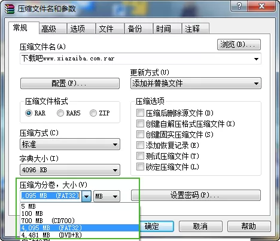Image resolution: width=280 pixels, height=241 pixels.
Task: Go to the 时间 tab
Action: click(x=167, y=29)
